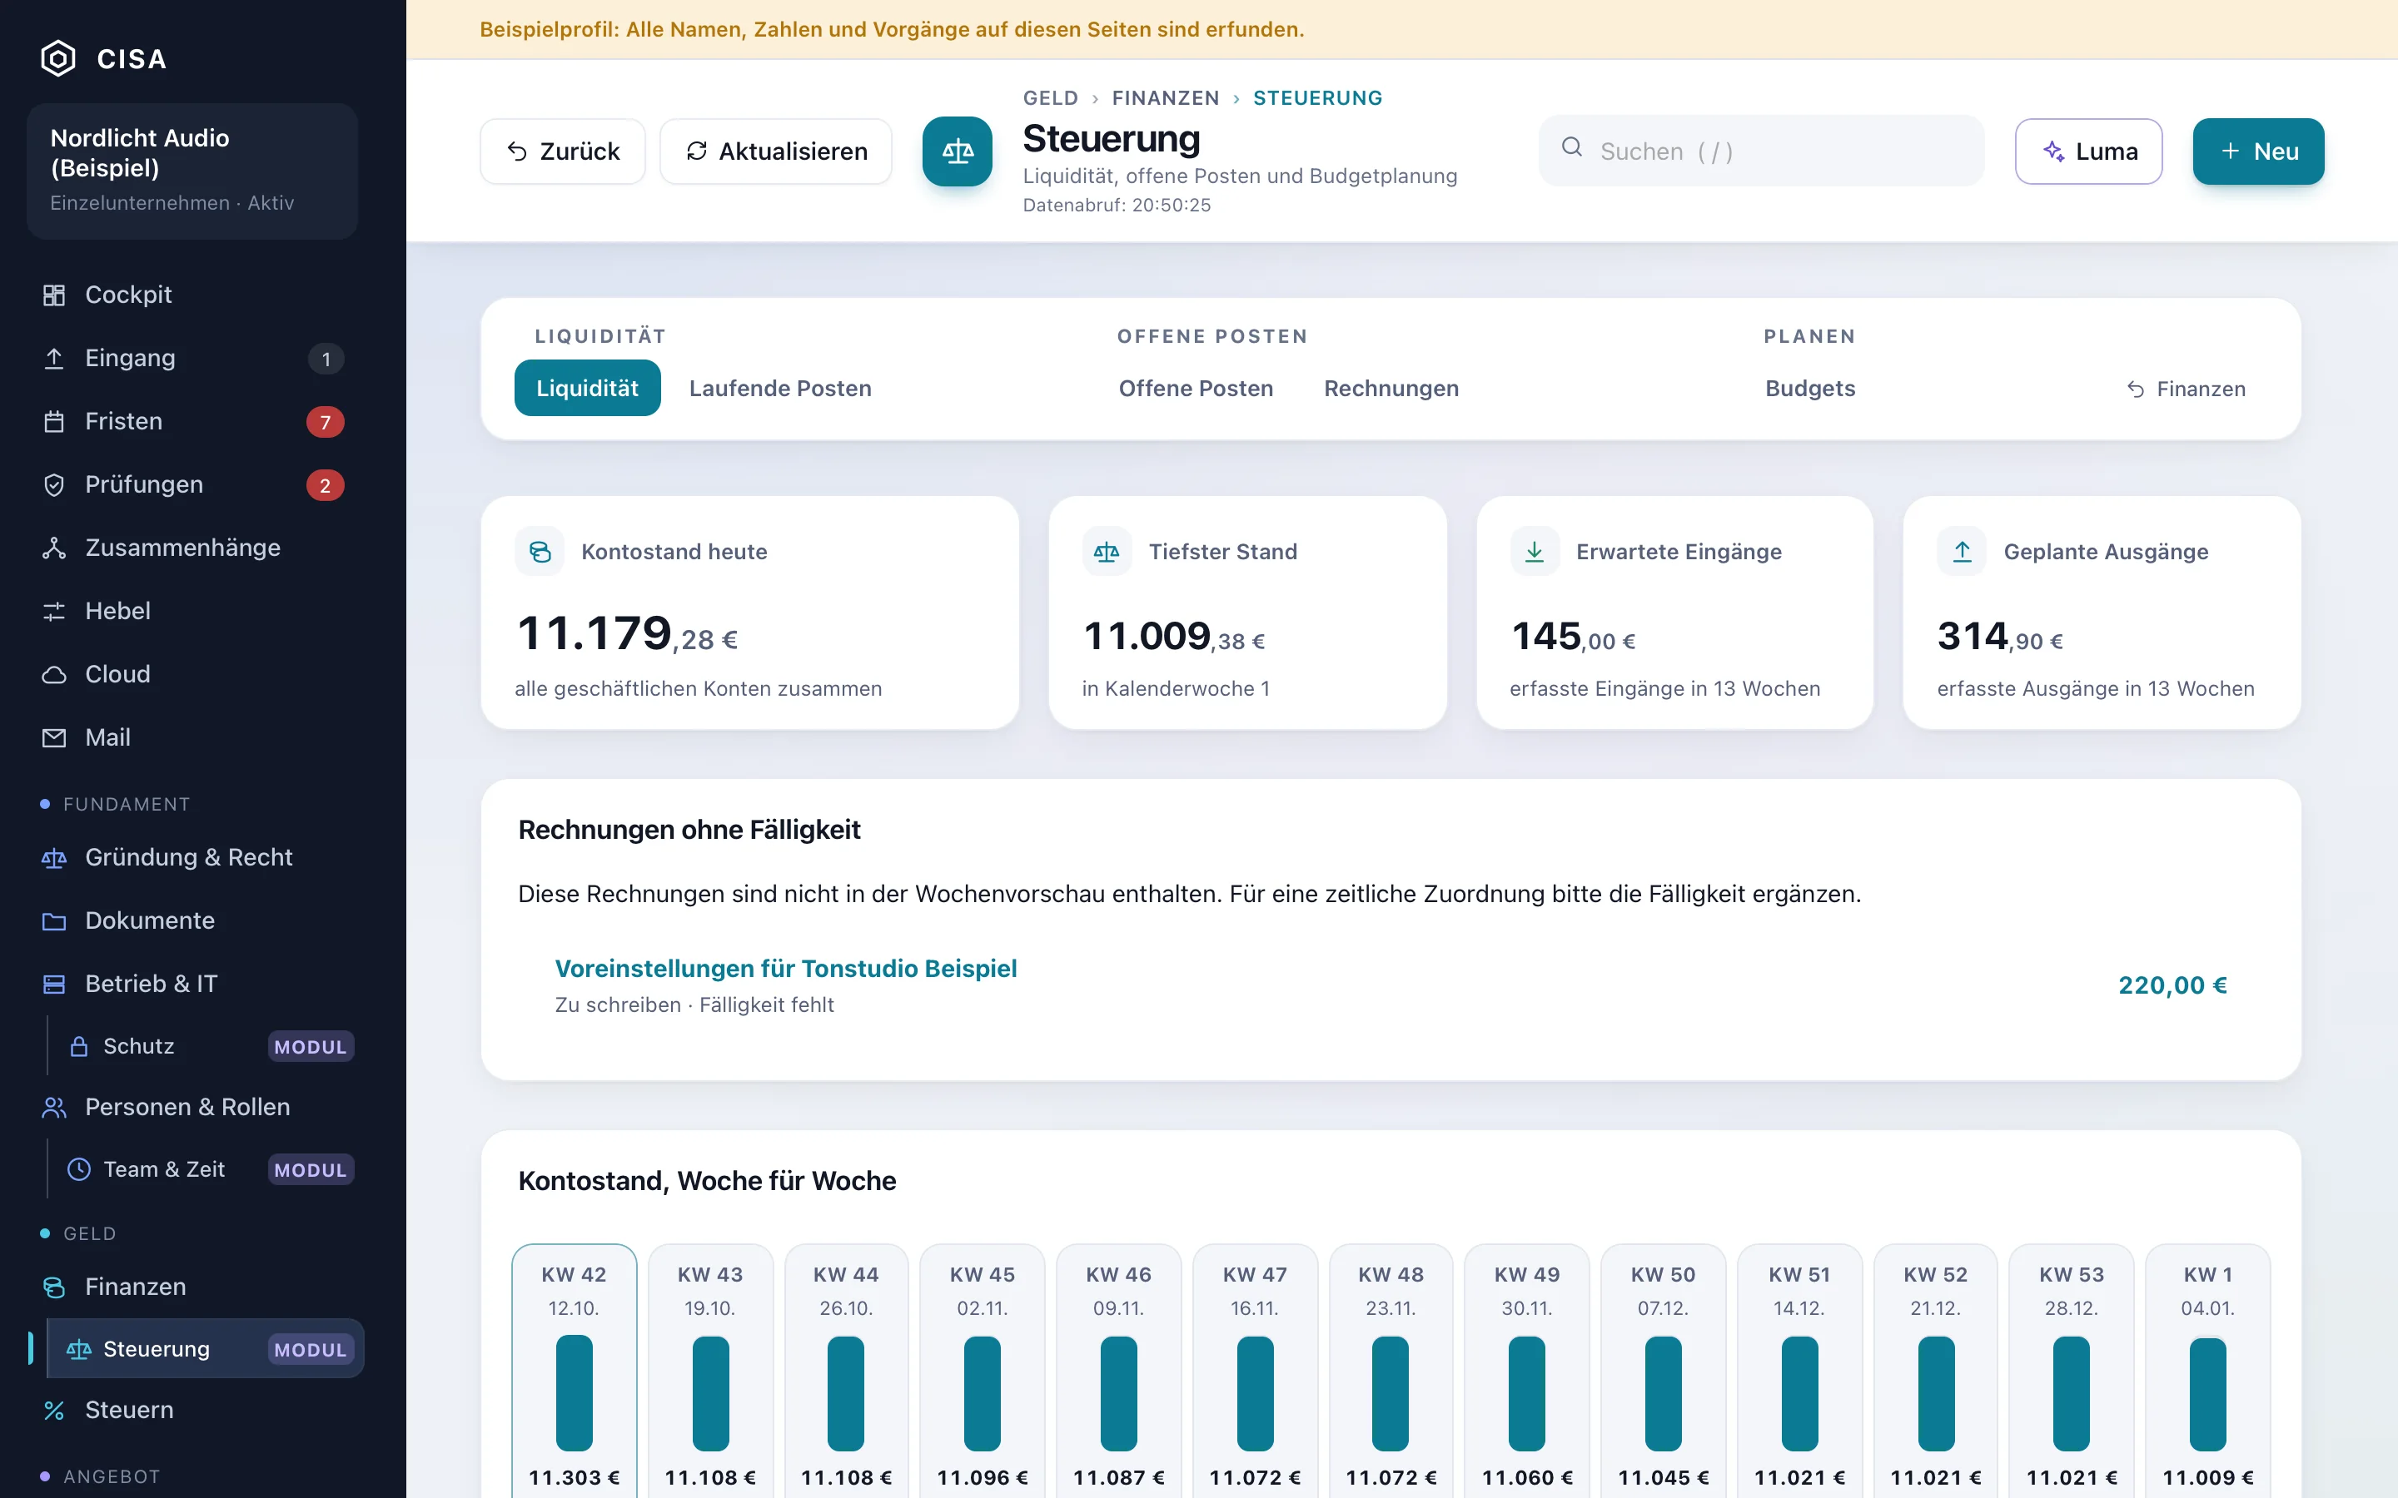The width and height of the screenshot is (2398, 1498).
Task: Open the Hebel sliders item
Action: click(195, 612)
